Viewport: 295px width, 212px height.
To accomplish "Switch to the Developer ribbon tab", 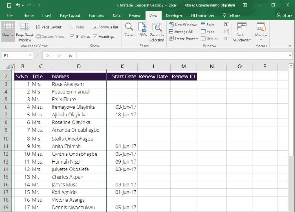I will pos(174,15).
